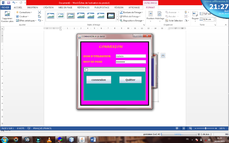Viewport: 229px width, 143px height.
Task: Click the MOT DE PASSE field
Action: click(131, 62)
